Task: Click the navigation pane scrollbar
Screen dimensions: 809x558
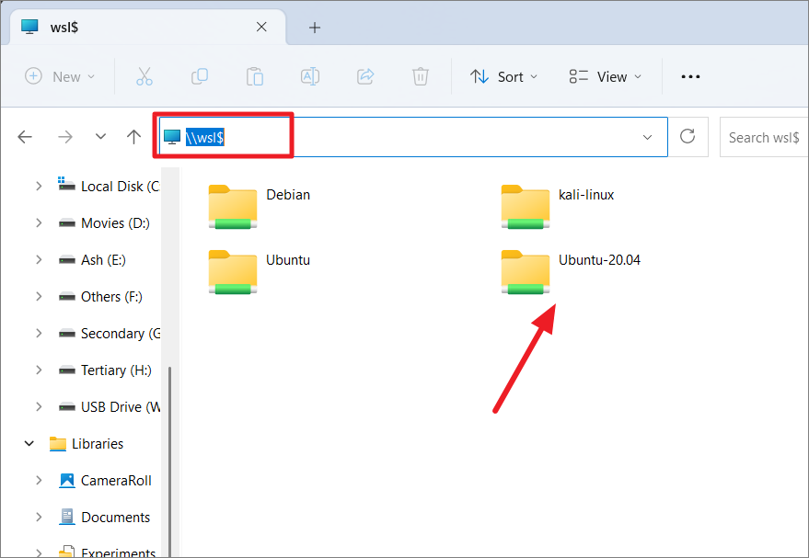Action: click(x=169, y=461)
